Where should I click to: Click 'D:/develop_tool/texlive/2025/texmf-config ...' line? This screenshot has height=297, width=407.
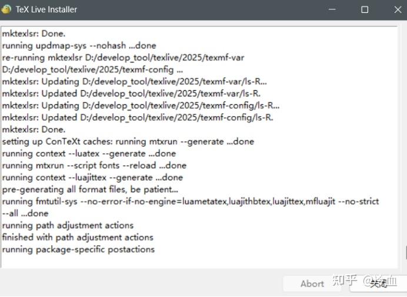point(92,70)
